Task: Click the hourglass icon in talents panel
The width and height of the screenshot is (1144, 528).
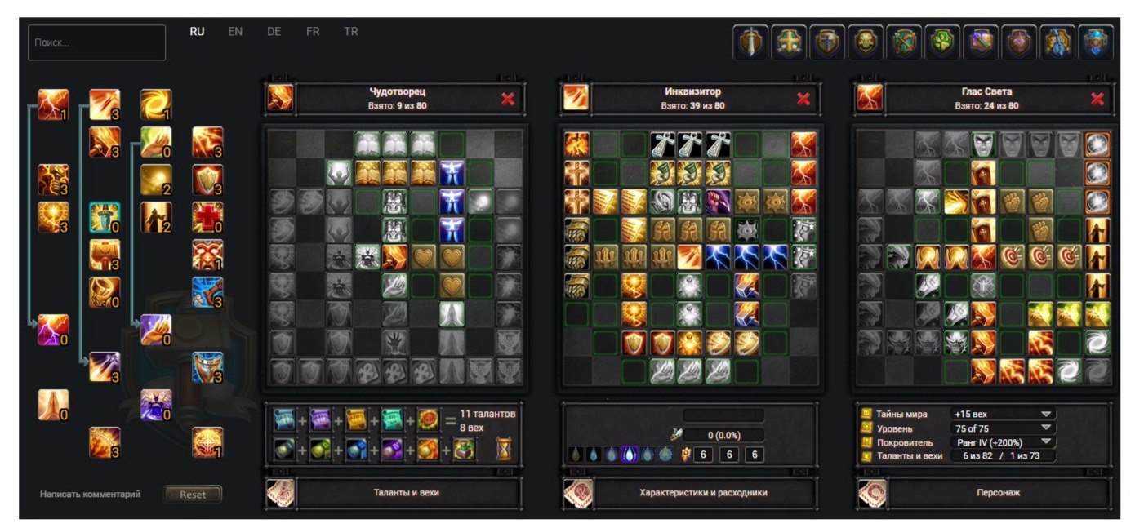Action: pyautogui.click(x=504, y=448)
